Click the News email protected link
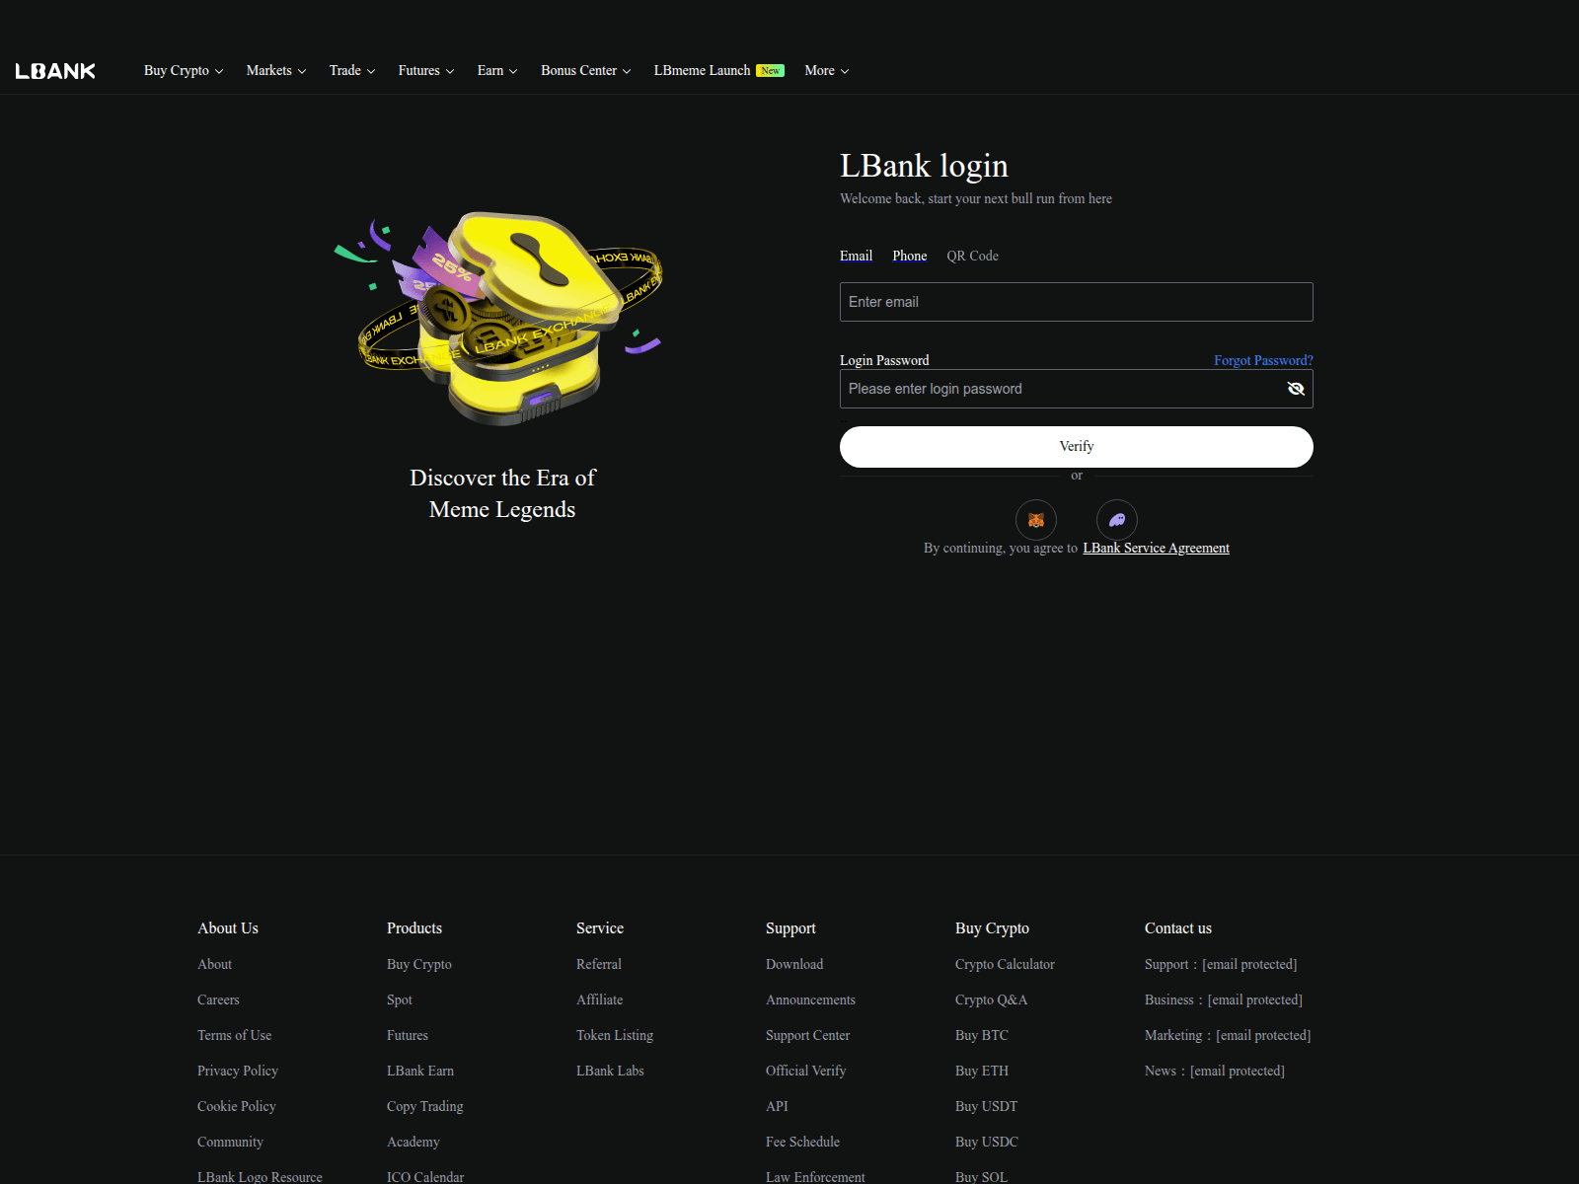 pos(1238,1071)
